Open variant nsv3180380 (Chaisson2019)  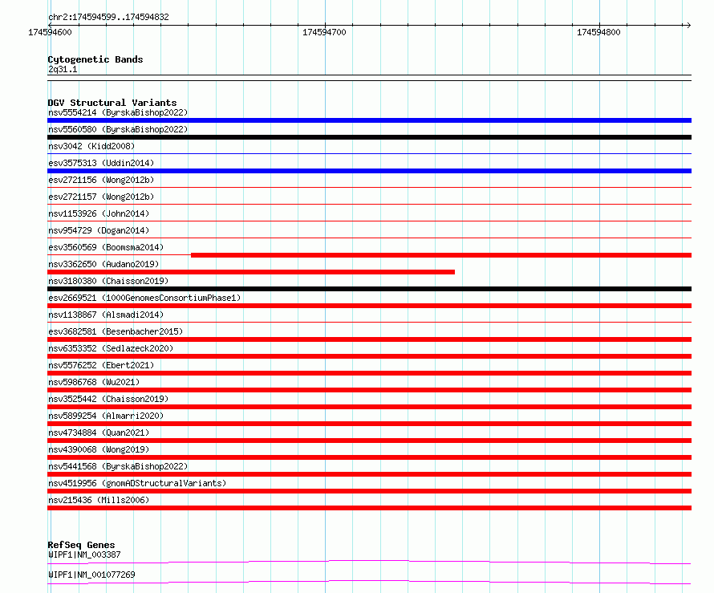click(108, 281)
